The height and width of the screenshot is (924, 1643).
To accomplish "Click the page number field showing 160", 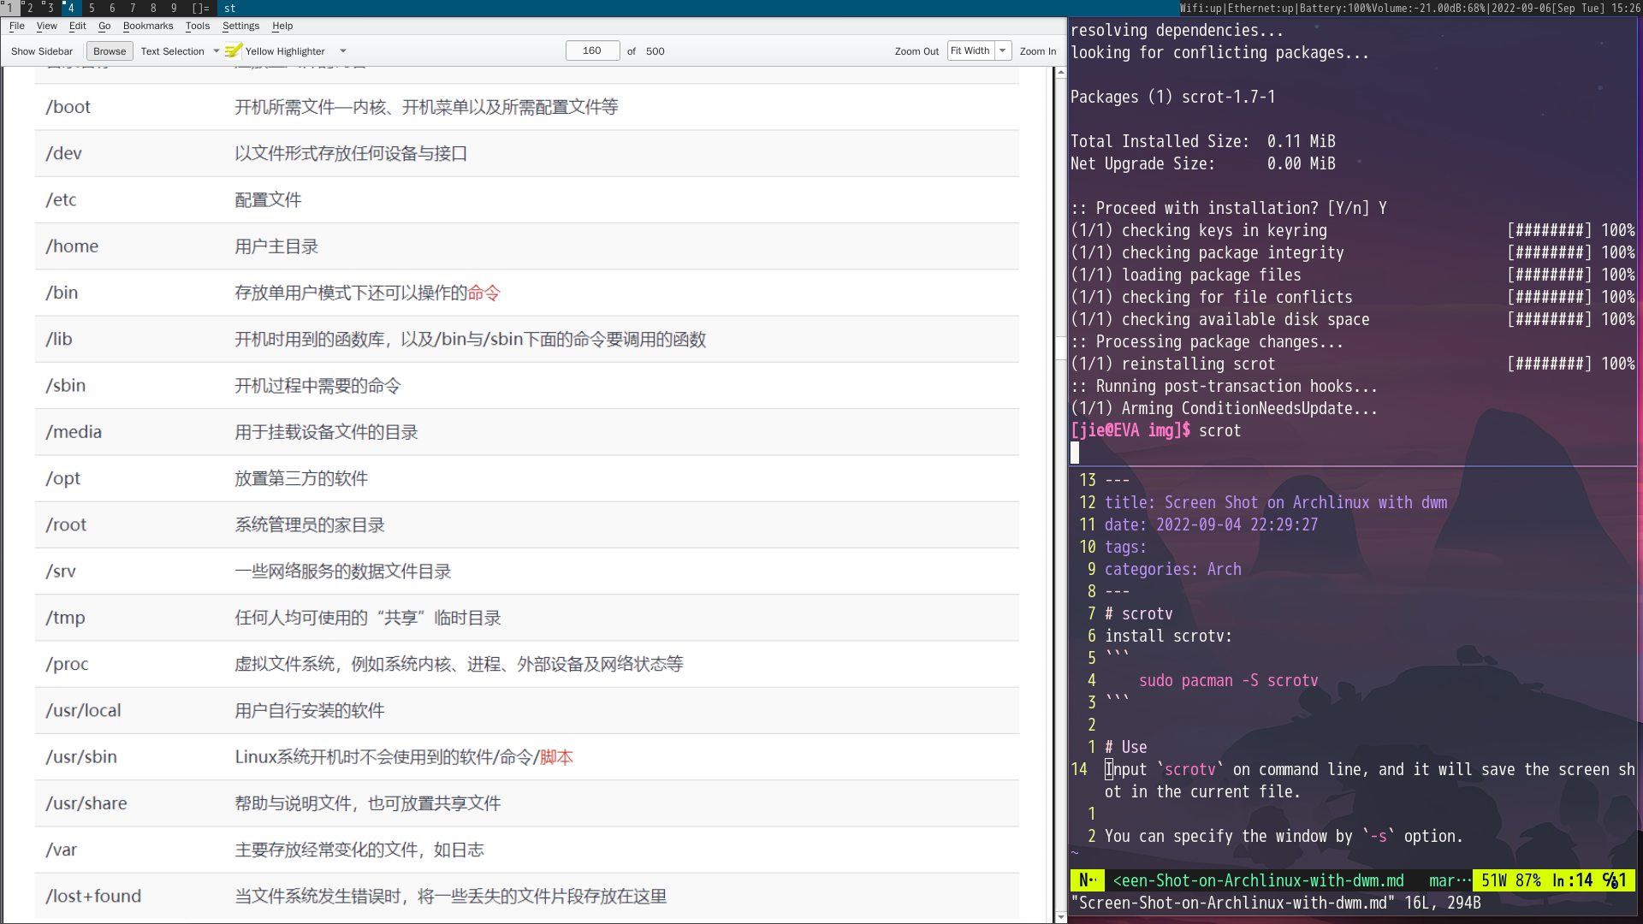I will [x=592, y=51].
